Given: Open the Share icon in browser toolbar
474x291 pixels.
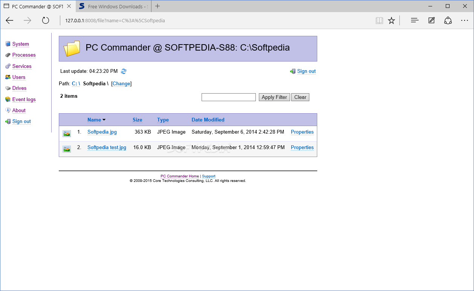Looking at the screenshot, I should coord(448,20).
